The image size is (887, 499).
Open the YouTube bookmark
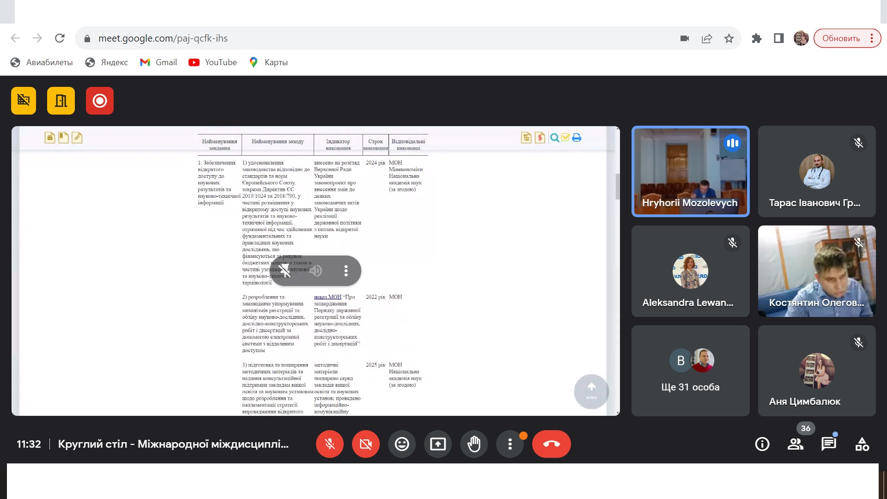pyautogui.click(x=213, y=62)
